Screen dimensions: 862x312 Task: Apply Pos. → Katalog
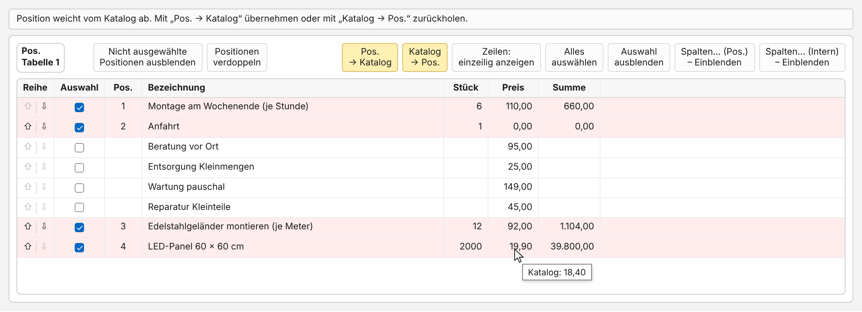point(370,58)
